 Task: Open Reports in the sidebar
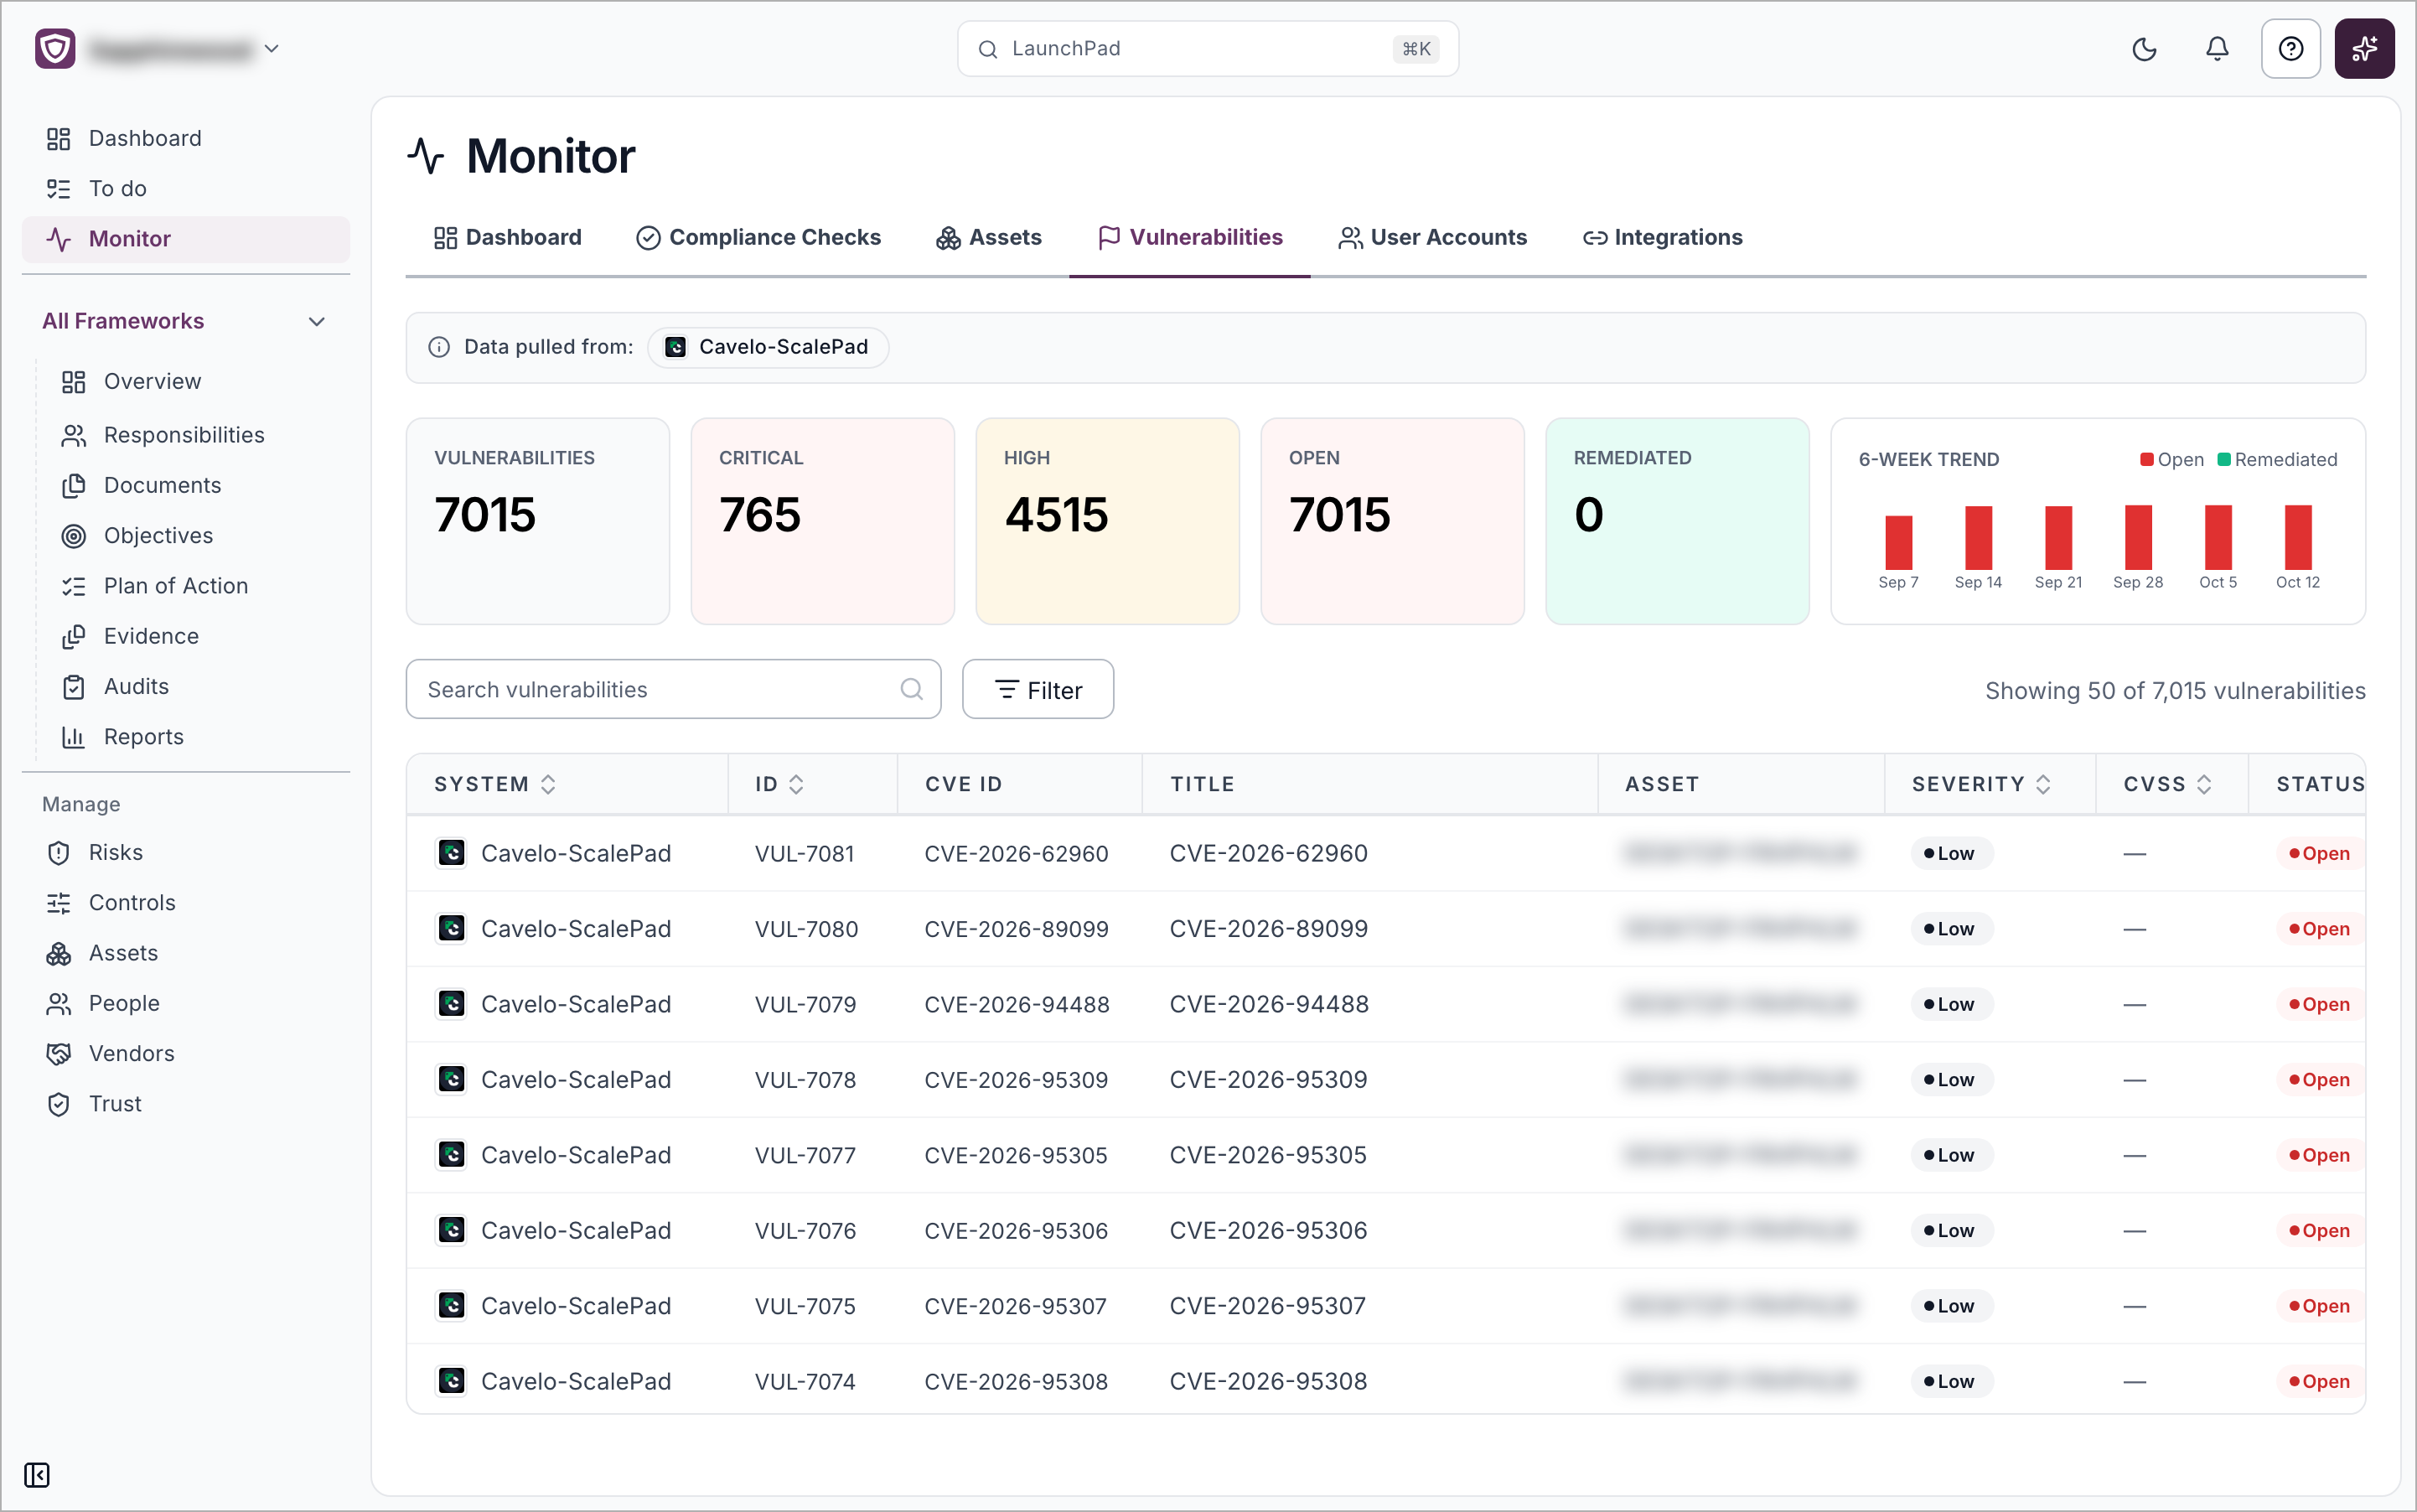(200, 737)
